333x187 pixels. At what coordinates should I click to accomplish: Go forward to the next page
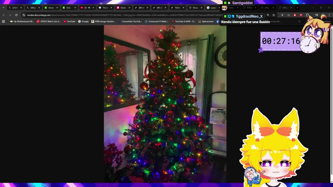click(10, 15)
